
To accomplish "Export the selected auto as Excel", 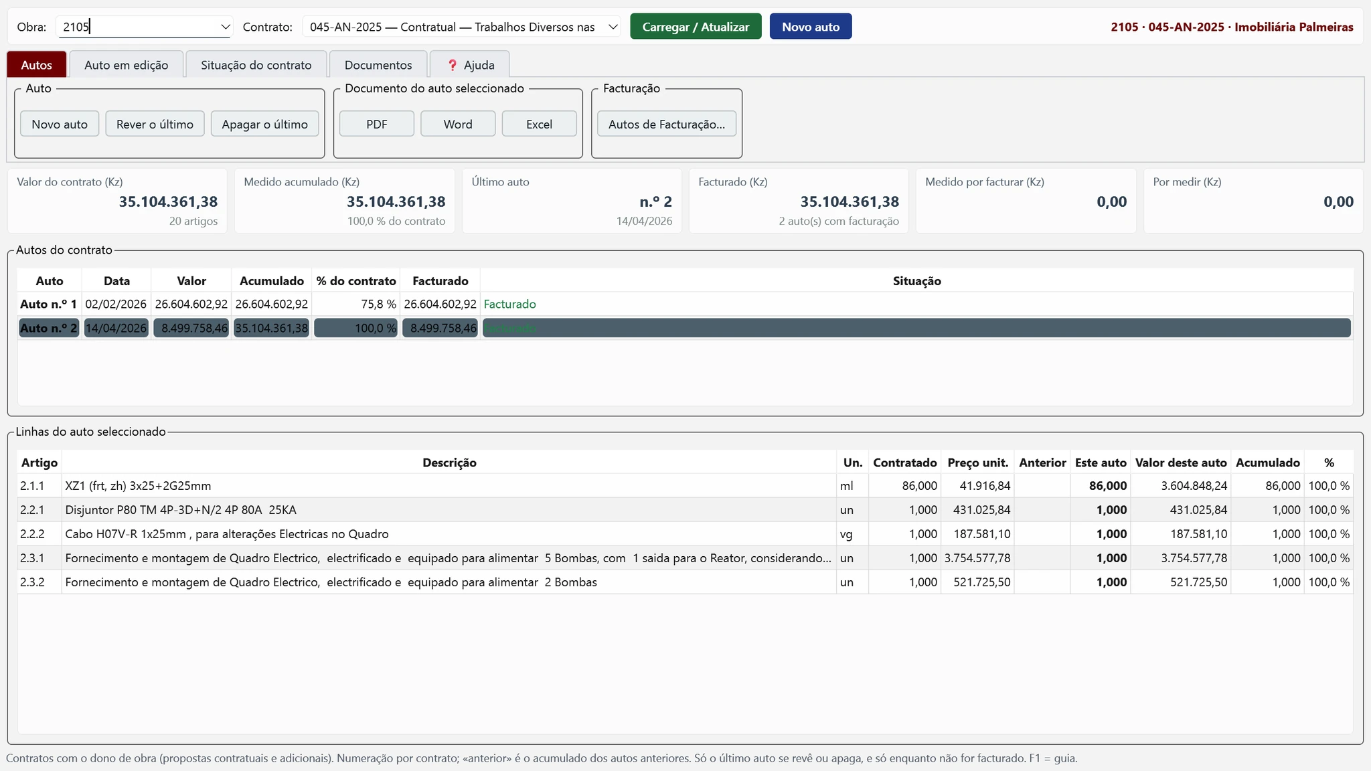I will (539, 124).
